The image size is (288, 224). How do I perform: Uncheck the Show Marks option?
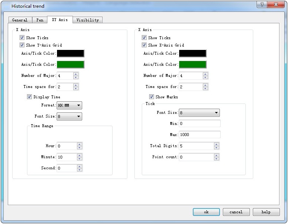point(152,97)
